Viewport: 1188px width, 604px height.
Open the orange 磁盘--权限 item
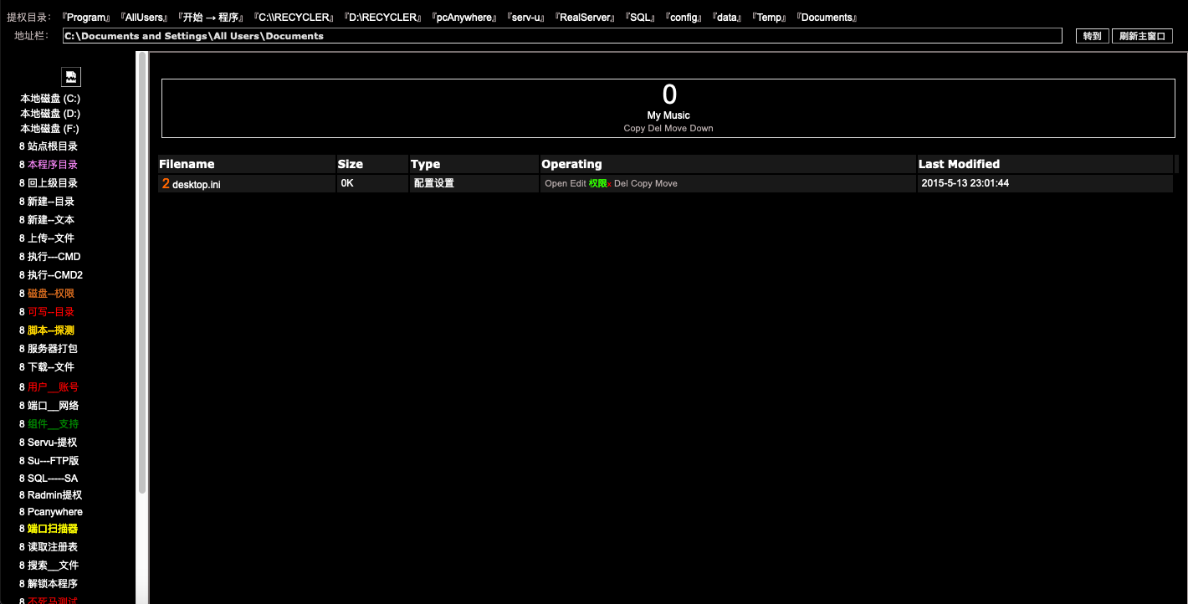point(51,294)
